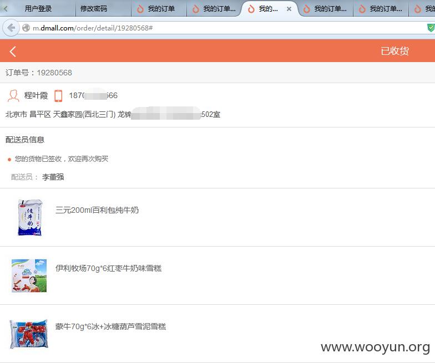Switch to the 修改密码 tab
Image resolution: width=435 pixels, height=363 pixels.
pyautogui.click(x=93, y=9)
